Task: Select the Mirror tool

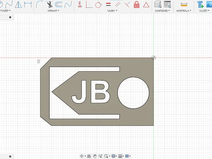Action: 18,5
